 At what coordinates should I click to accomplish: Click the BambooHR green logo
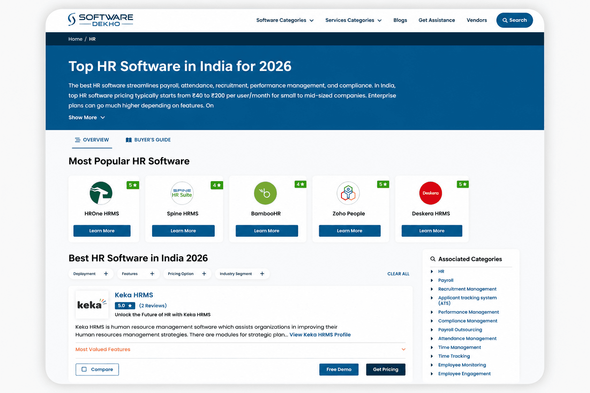[265, 193]
